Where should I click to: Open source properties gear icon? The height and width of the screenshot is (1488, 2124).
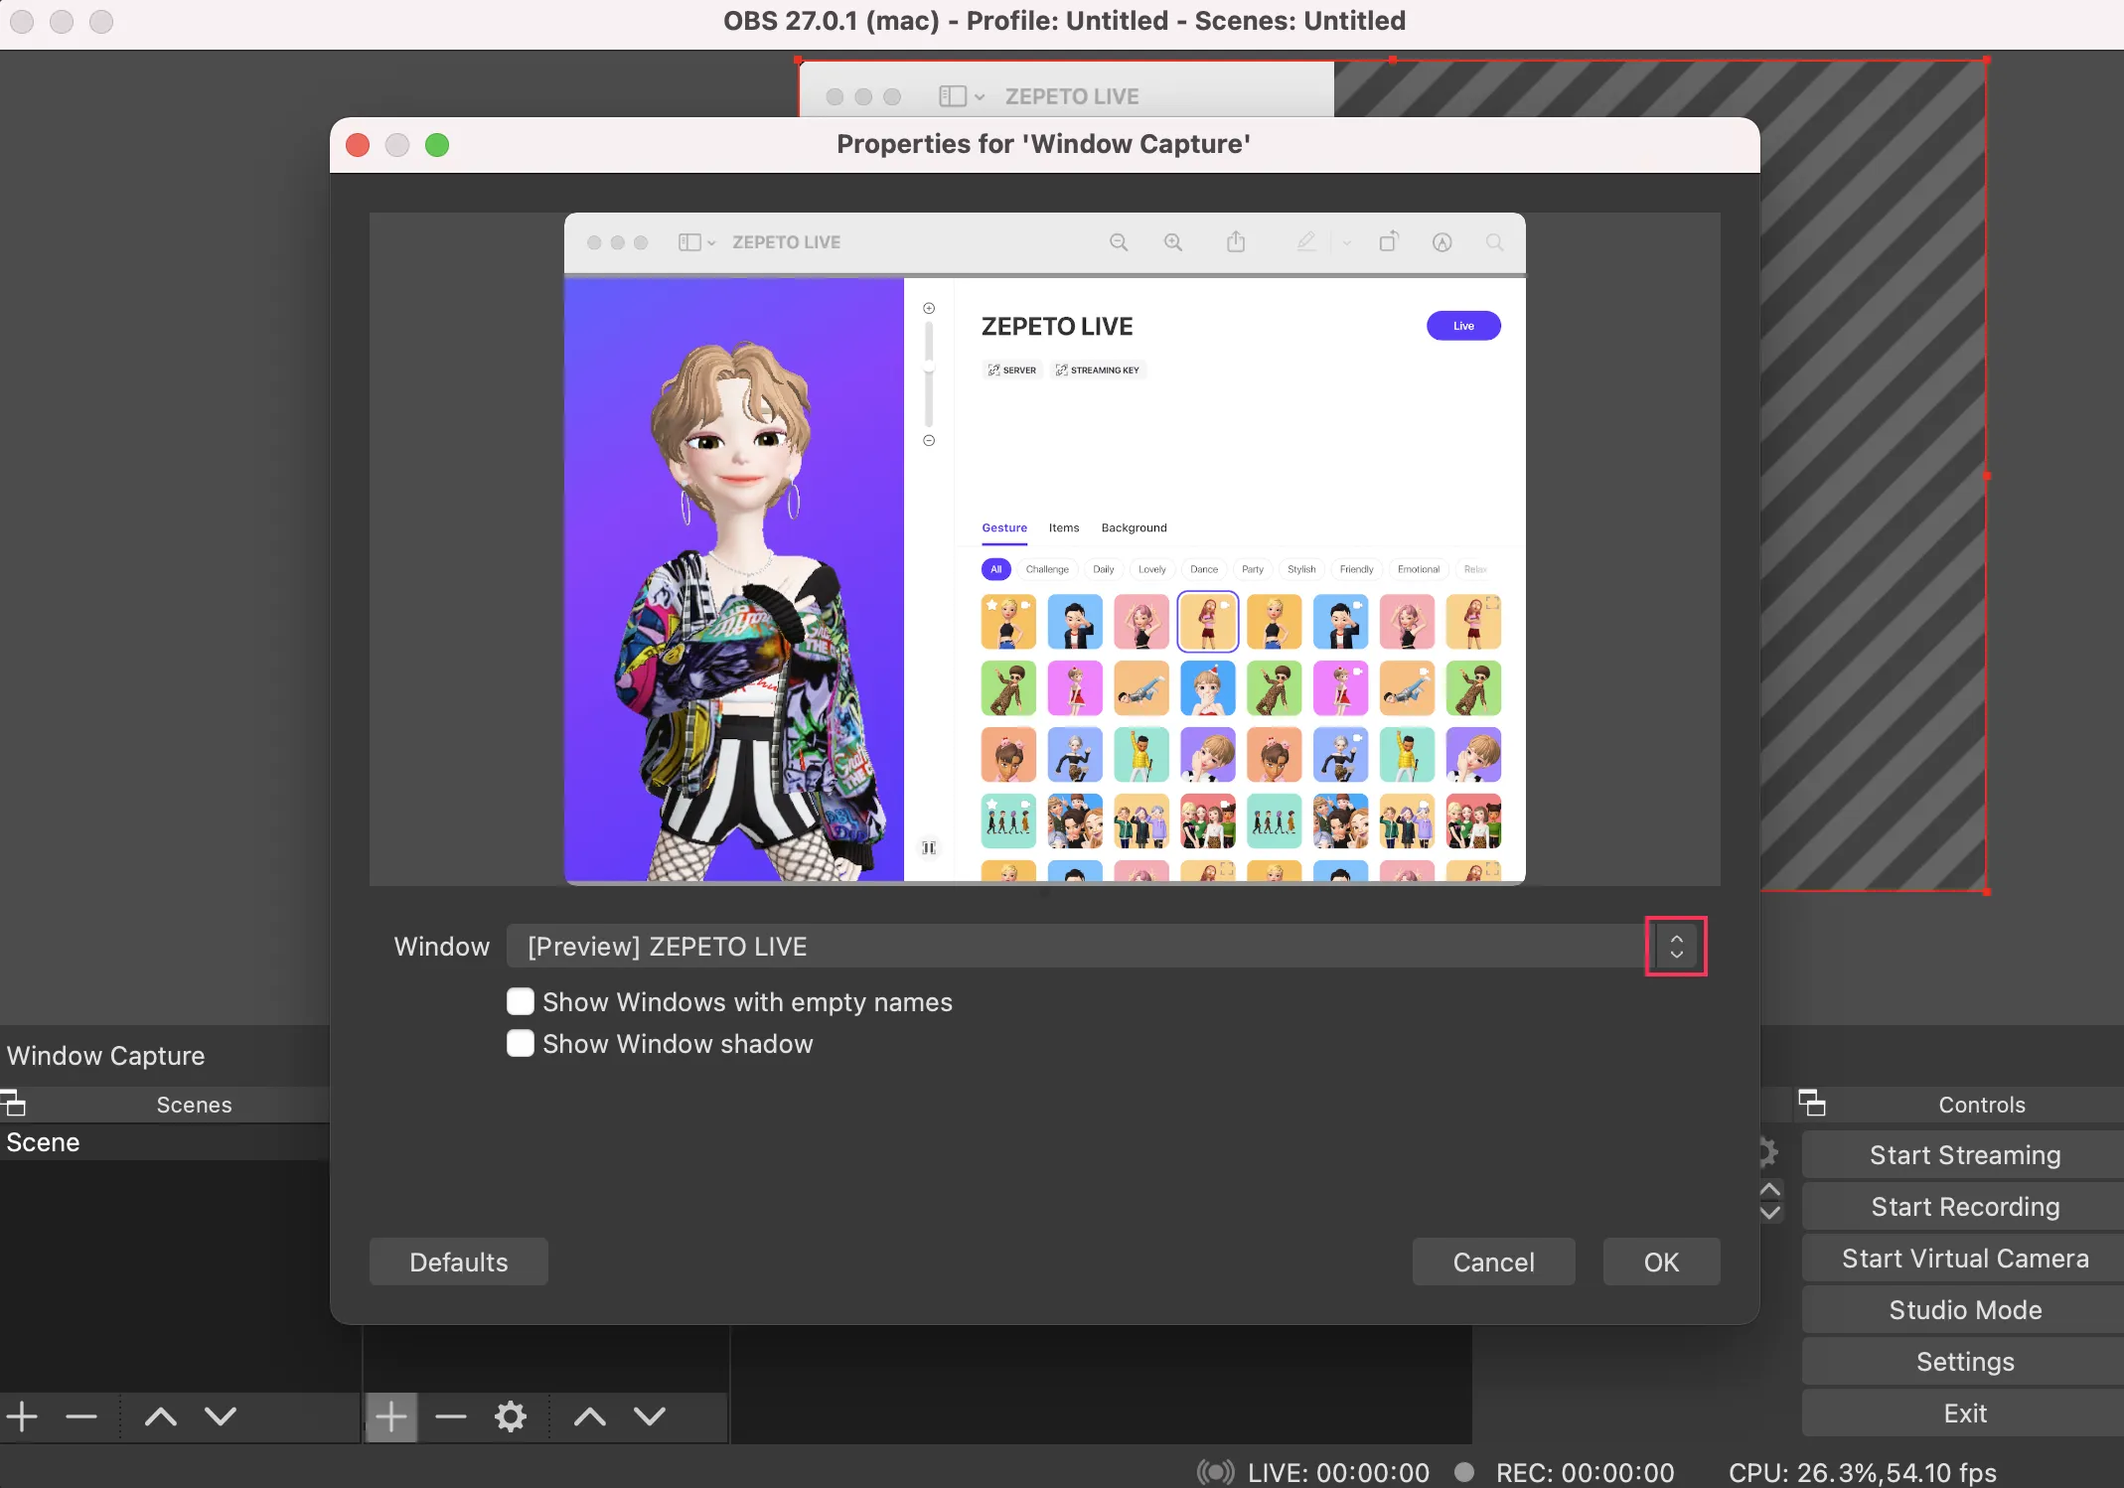coord(511,1416)
